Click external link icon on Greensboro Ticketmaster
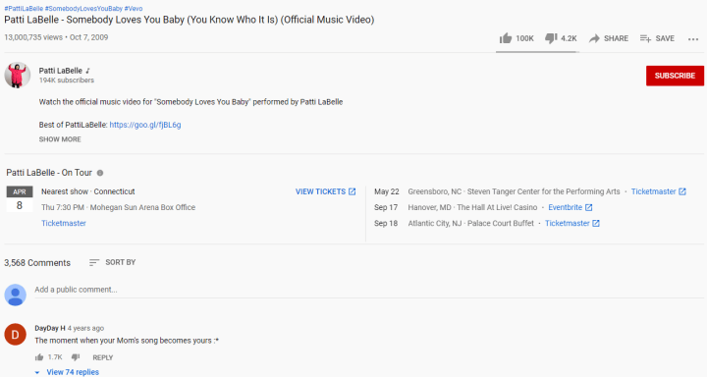This screenshot has height=377, width=707. pos(682,191)
